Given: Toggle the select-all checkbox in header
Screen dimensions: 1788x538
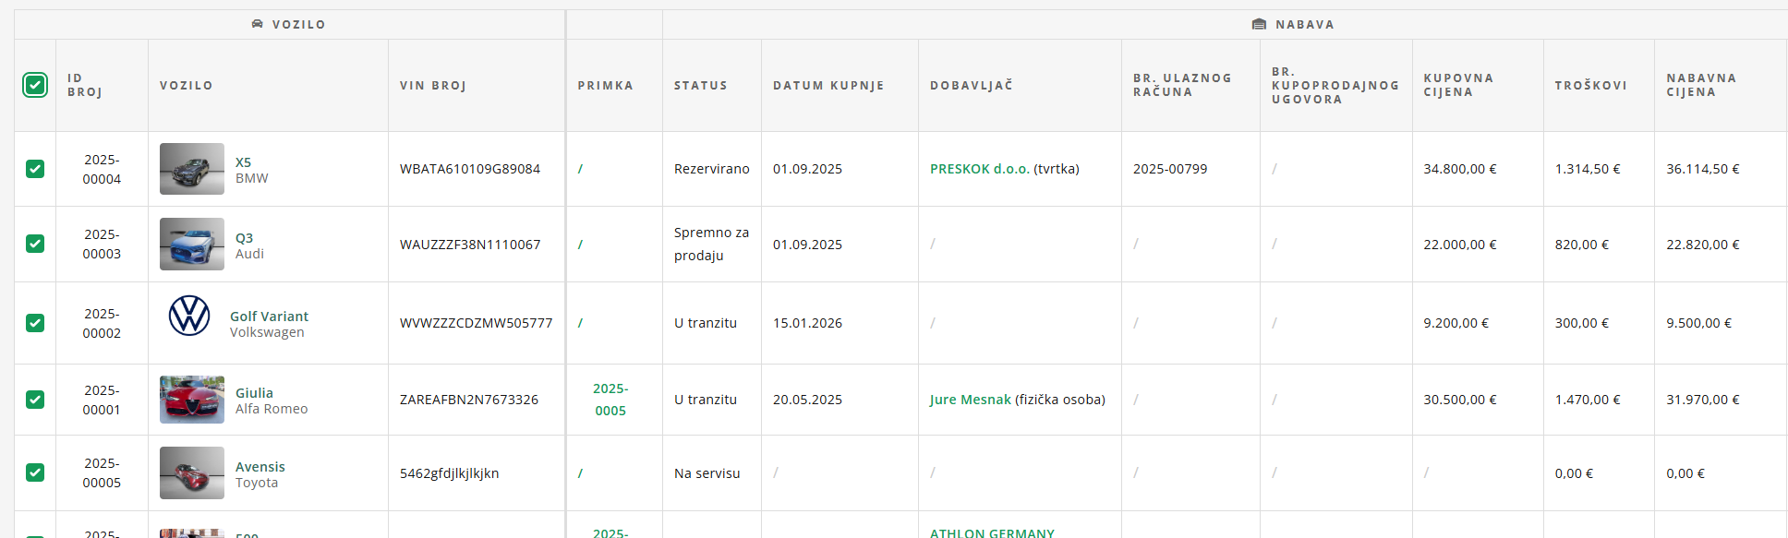Looking at the screenshot, I should click(x=35, y=85).
